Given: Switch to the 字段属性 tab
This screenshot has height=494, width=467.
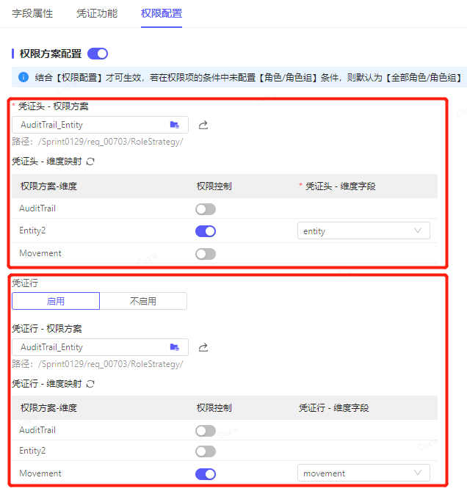Looking at the screenshot, I should tap(32, 13).
